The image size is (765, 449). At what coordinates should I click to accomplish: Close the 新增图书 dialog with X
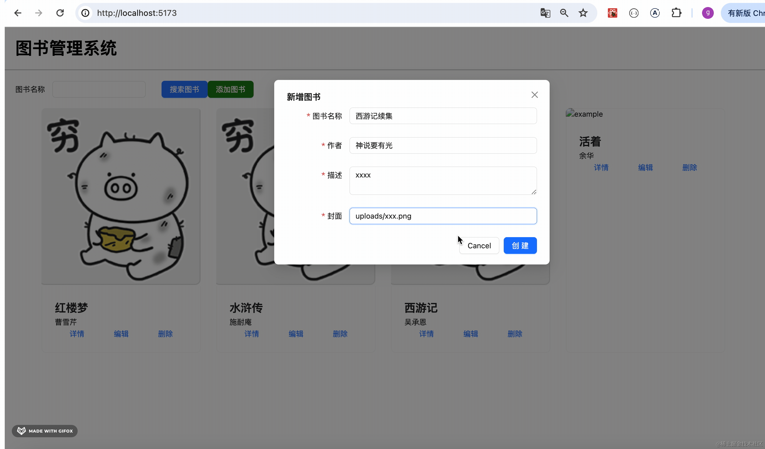(534, 95)
